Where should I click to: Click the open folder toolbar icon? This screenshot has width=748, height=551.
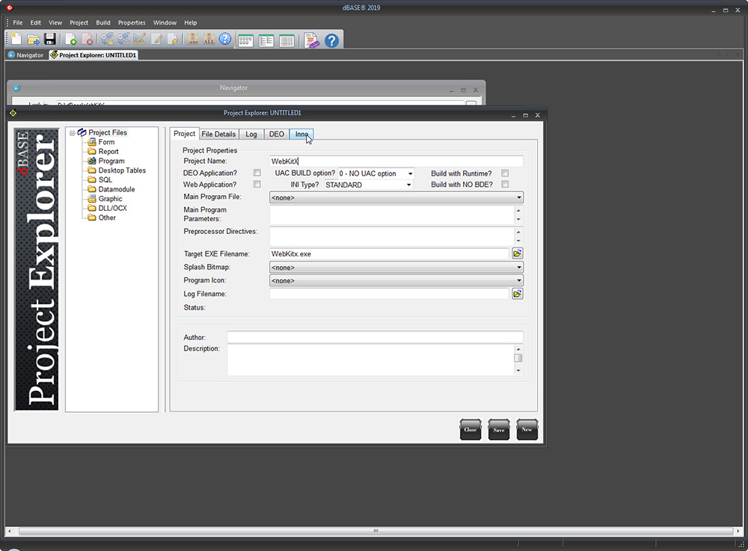tap(33, 39)
